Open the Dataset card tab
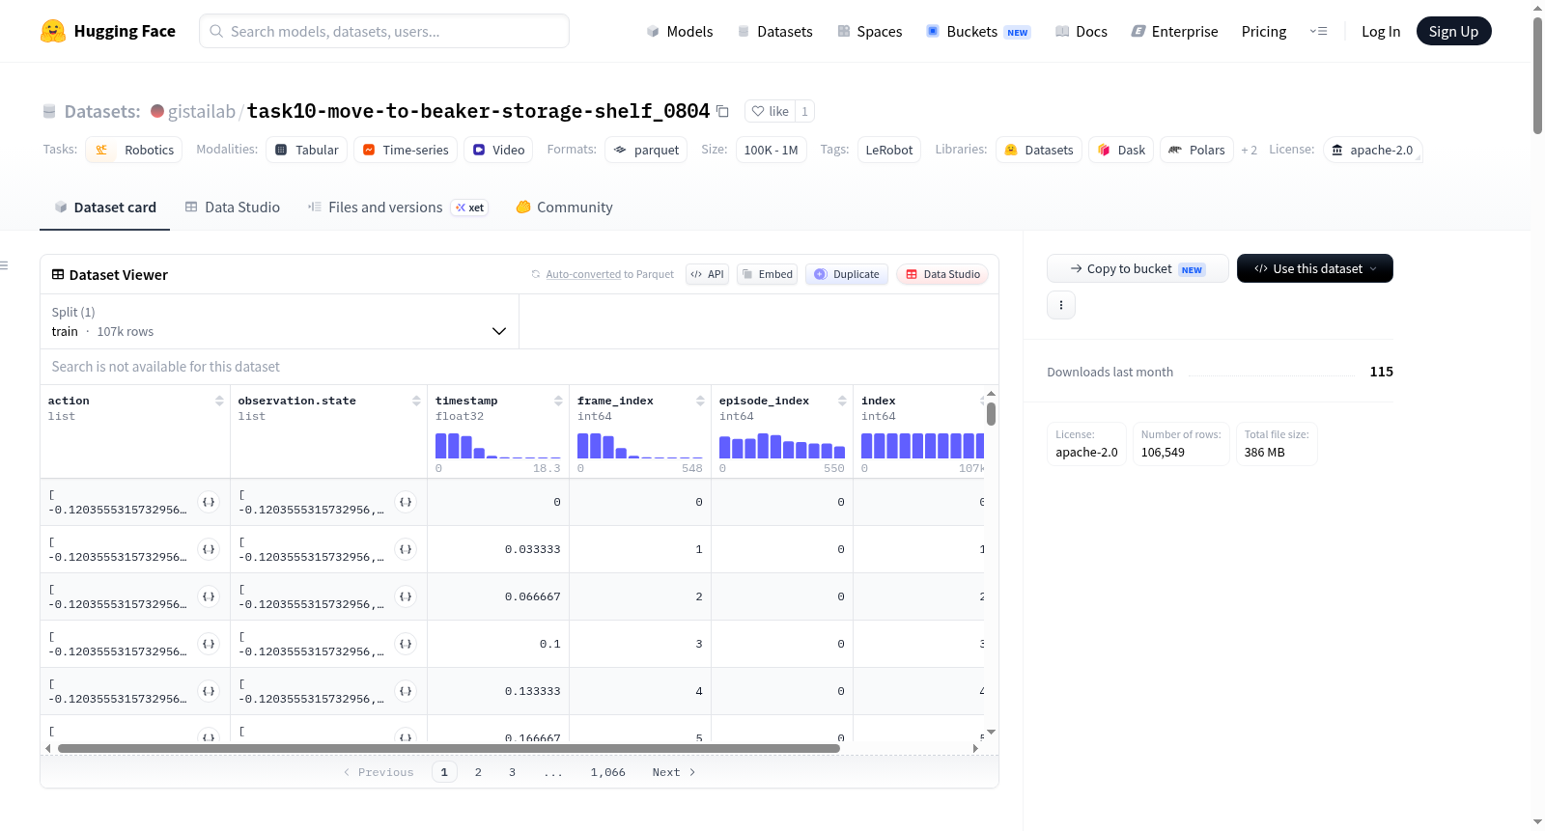 105,208
